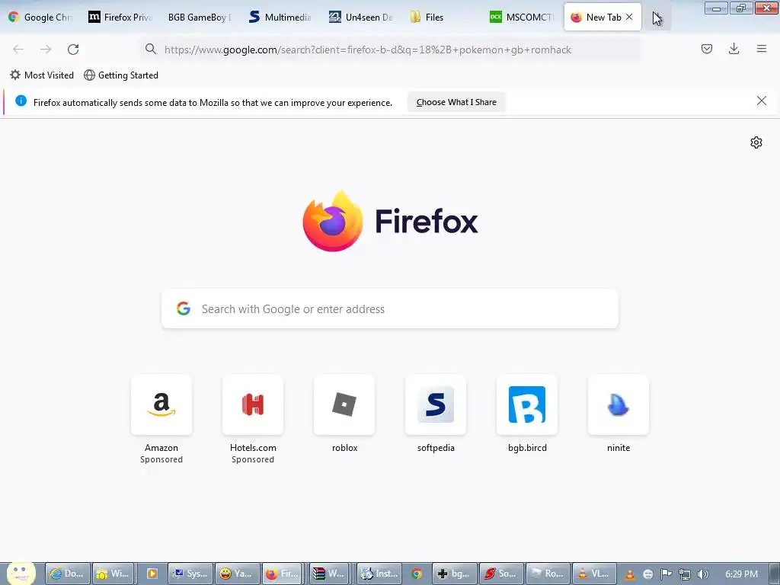Open the So... taskbar item
The height and width of the screenshot is (585, 780).
click(x=501, y=574)
